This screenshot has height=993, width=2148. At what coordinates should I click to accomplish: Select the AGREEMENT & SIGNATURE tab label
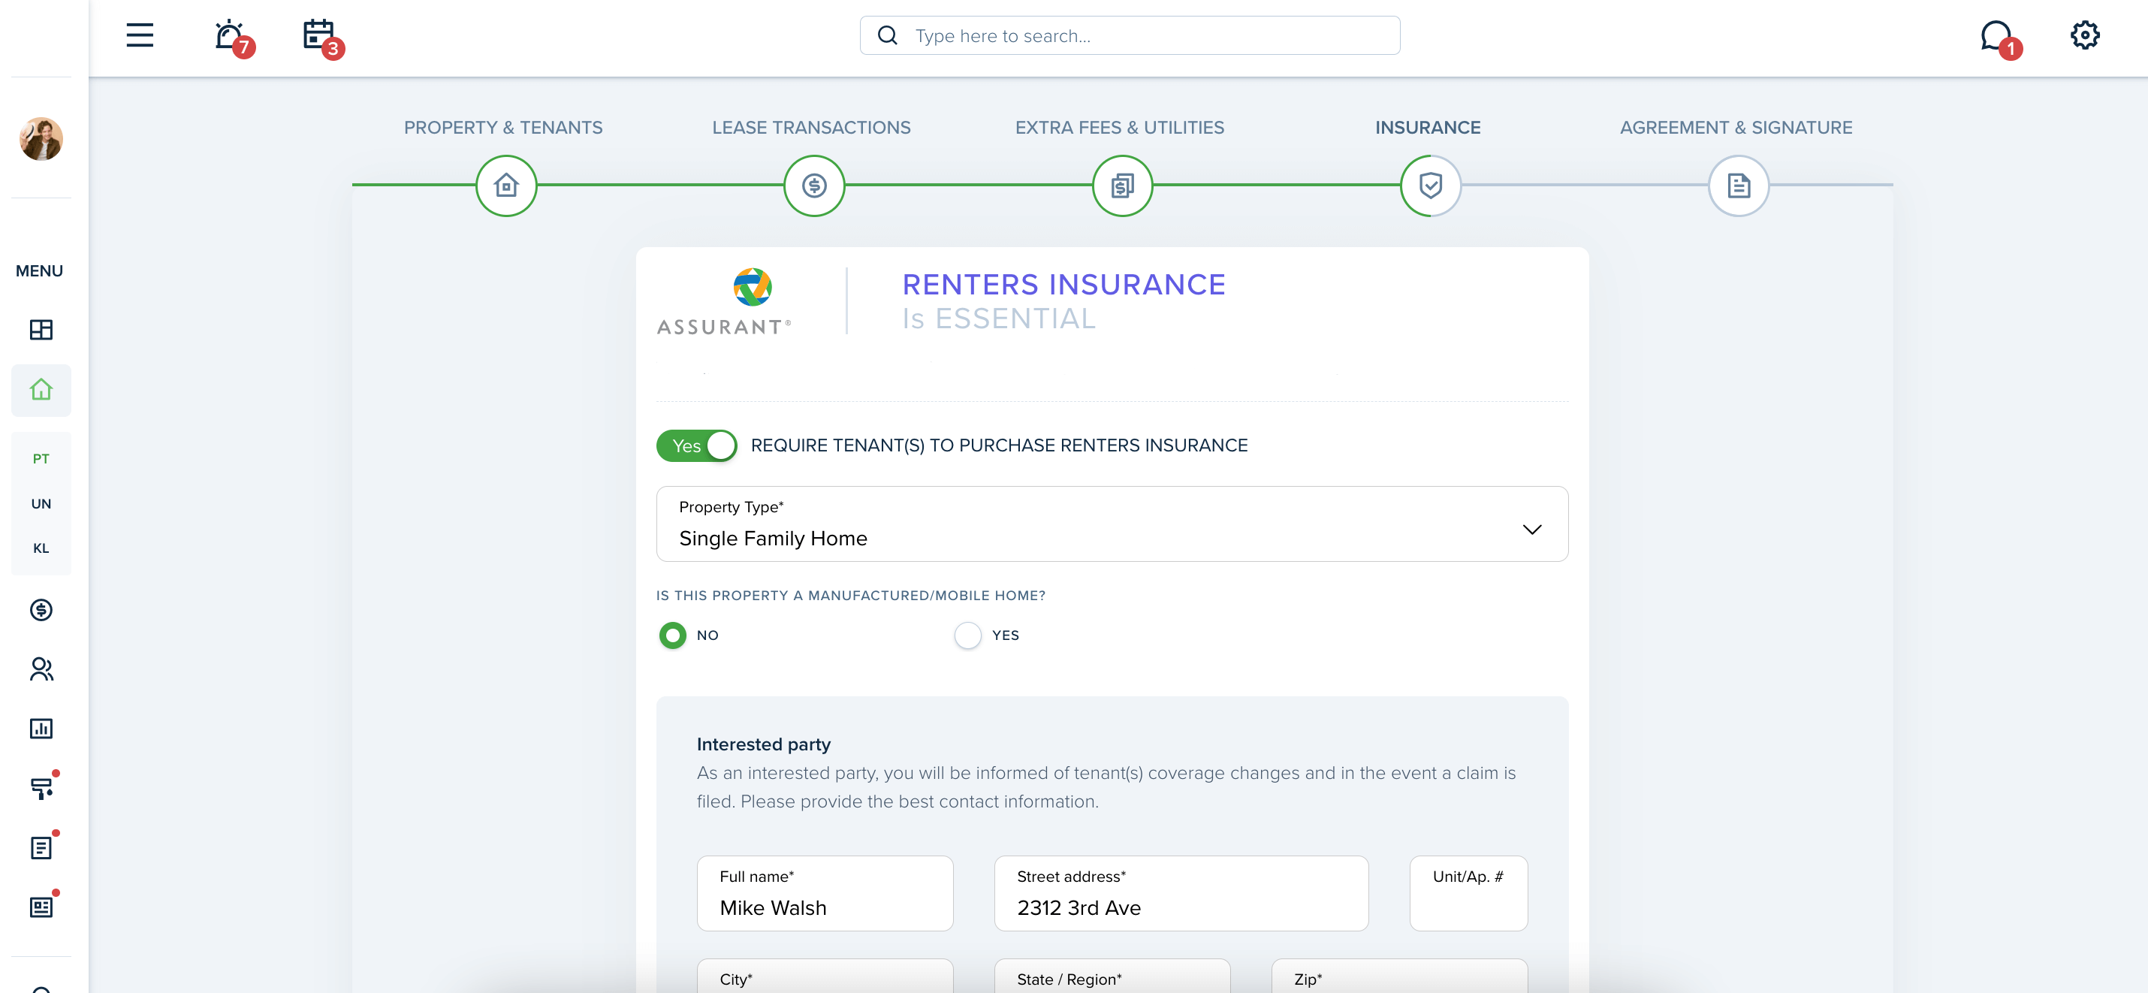[x=1736, y=128]
